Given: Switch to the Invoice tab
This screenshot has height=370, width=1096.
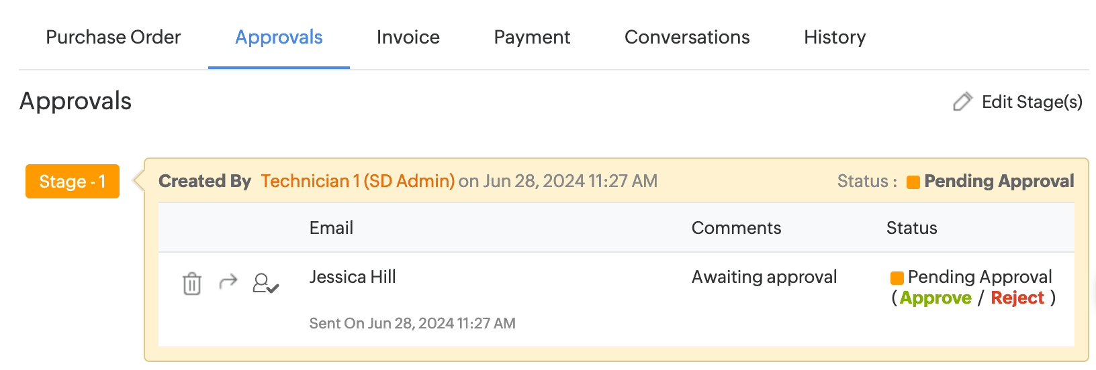Looking at the screenshot, I should point(408,38).
